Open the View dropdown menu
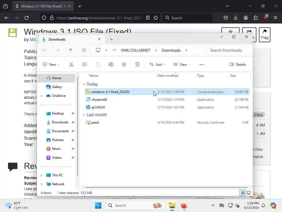Image resolution: width=282 pixels, height=212 pixels. pos(182,65)
